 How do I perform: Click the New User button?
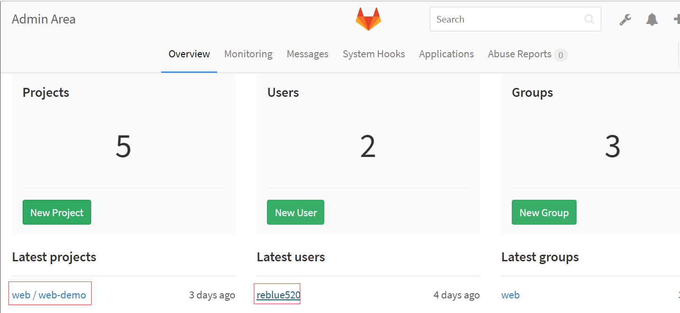coord(295,212)
